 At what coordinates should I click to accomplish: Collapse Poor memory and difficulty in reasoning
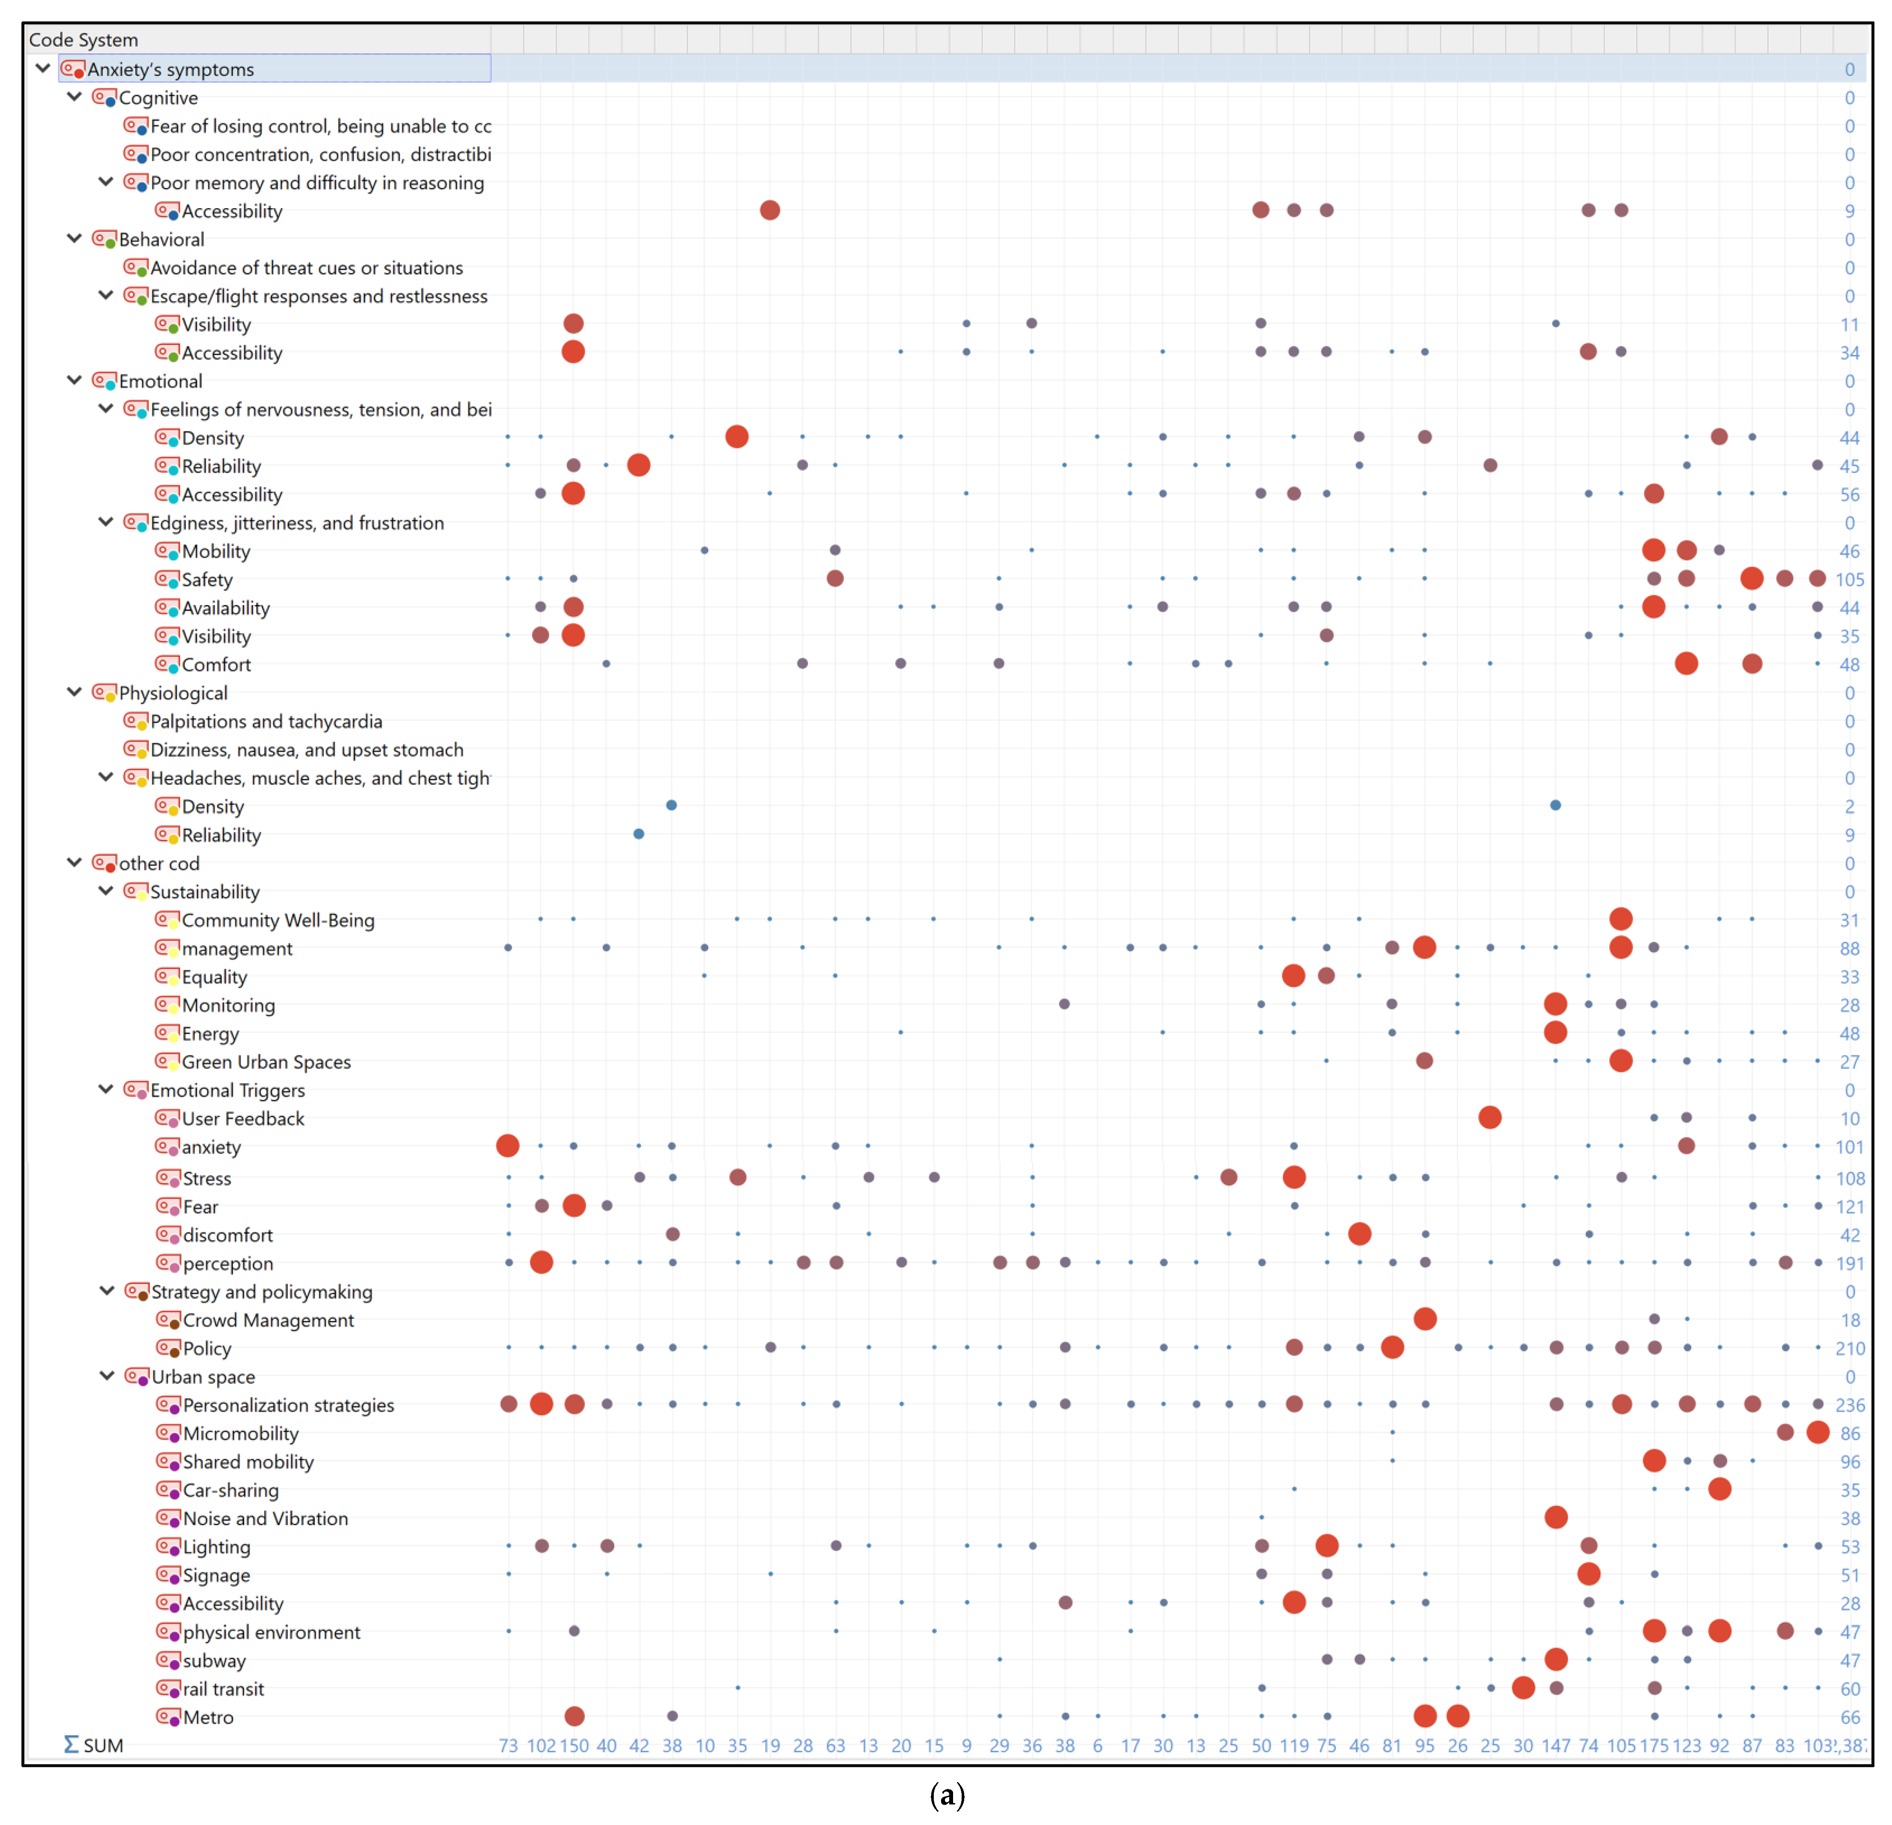click(x=106, y=182)
